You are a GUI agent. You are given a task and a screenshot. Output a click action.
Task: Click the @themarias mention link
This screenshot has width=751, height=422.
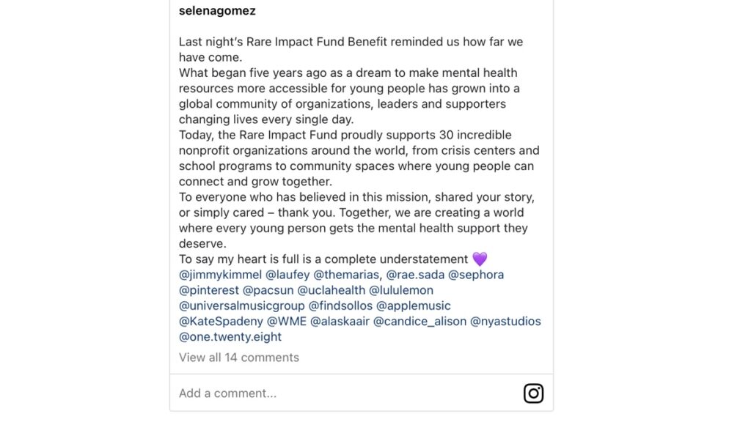(x=346, y=275)
